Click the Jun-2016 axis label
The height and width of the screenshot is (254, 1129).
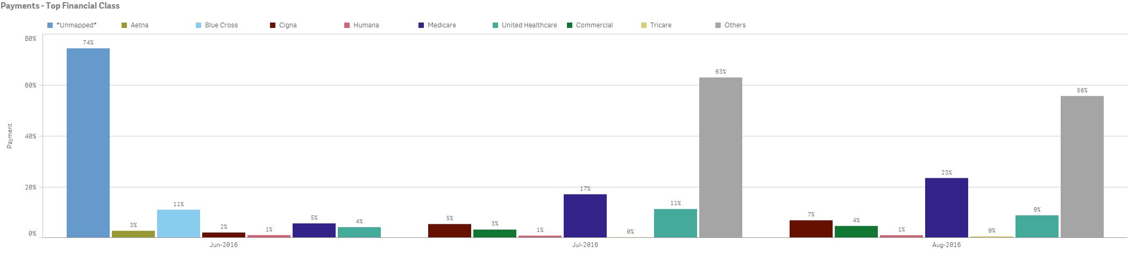223,245
